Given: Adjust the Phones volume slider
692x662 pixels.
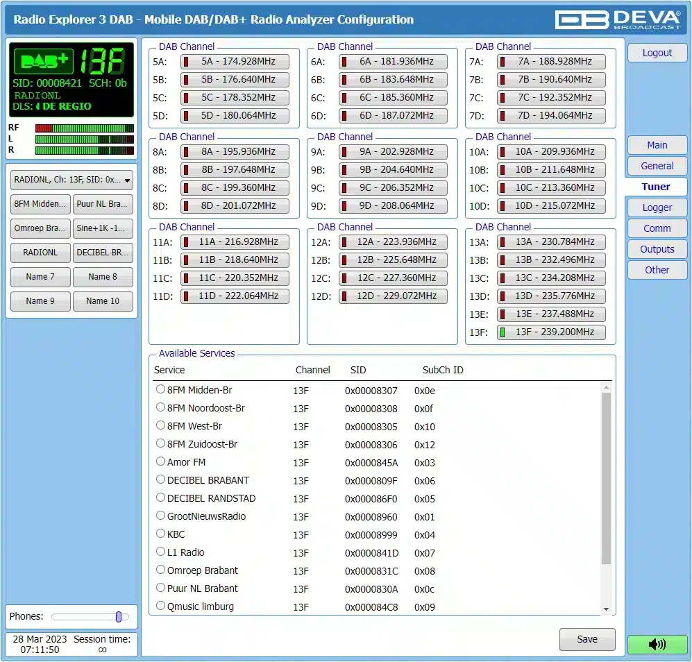Looking at the screenshot, I should (x=119, y=617).
